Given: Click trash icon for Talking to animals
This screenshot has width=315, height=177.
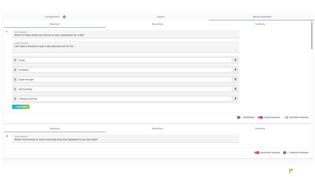Looking at the screenshot, I should pos(235,98).
